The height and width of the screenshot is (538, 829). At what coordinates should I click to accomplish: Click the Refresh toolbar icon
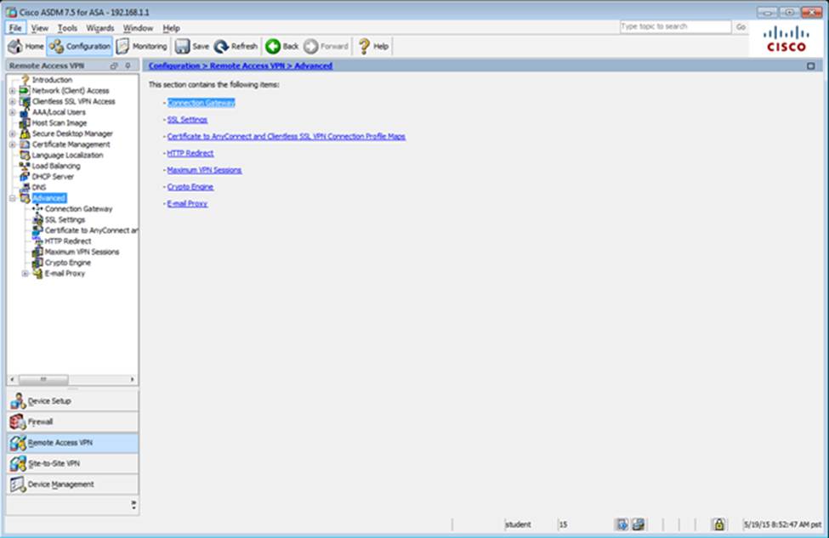pos(221,47)
